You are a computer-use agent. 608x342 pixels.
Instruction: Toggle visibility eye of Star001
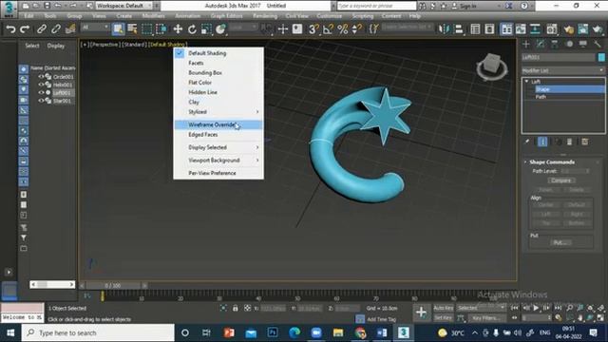[41, 101]
